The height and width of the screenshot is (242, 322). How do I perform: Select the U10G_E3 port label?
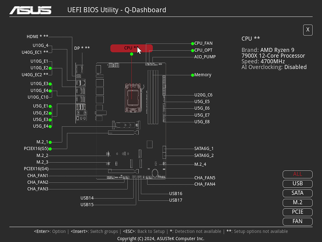pyautogui.click(x=39, y=84)
